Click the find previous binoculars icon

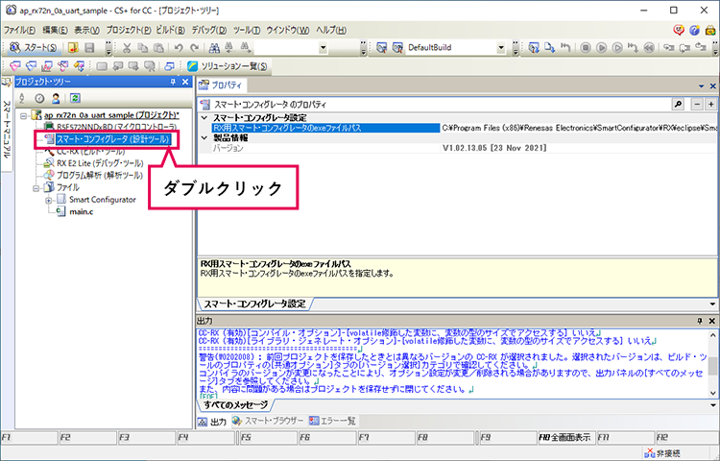[229, 47]
